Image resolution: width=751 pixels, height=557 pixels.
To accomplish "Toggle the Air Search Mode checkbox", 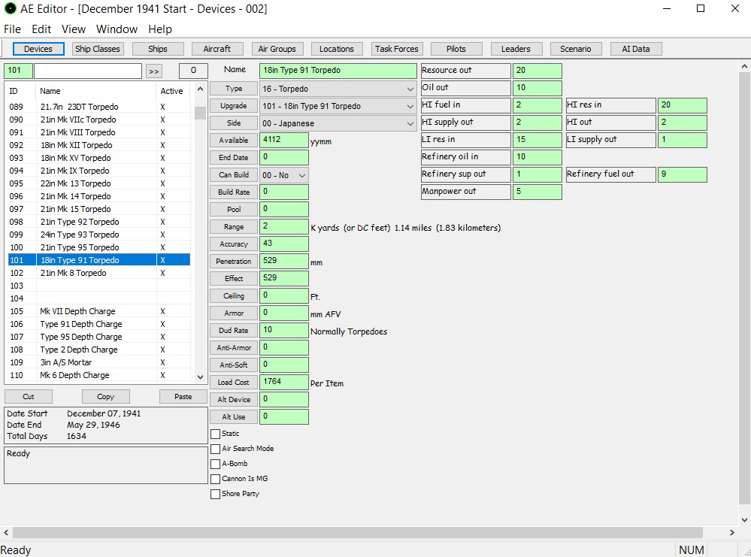I will tap(216, 449).
